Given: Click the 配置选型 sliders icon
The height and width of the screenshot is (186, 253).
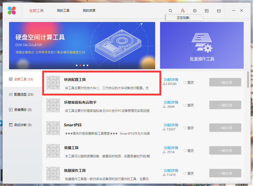Looking at the screenshot, I should coord(11,95).
